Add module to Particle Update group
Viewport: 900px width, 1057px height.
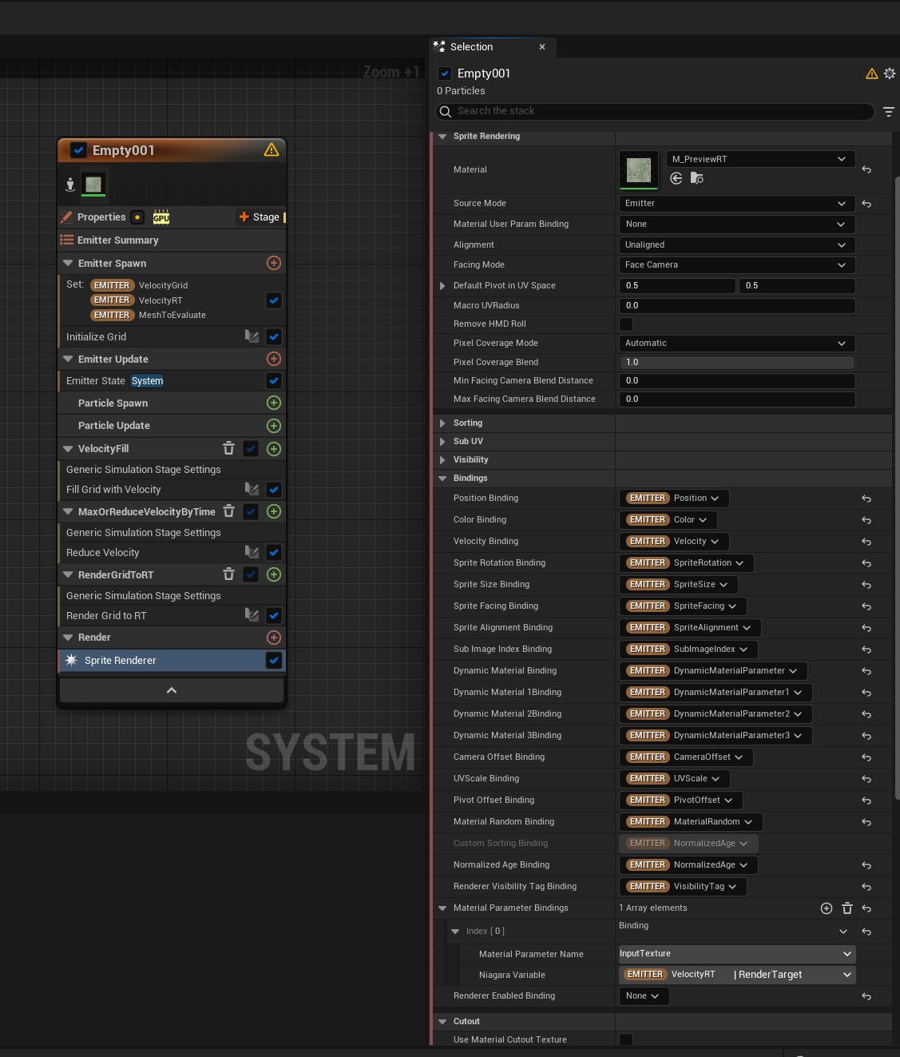click(x=274, y=426)
